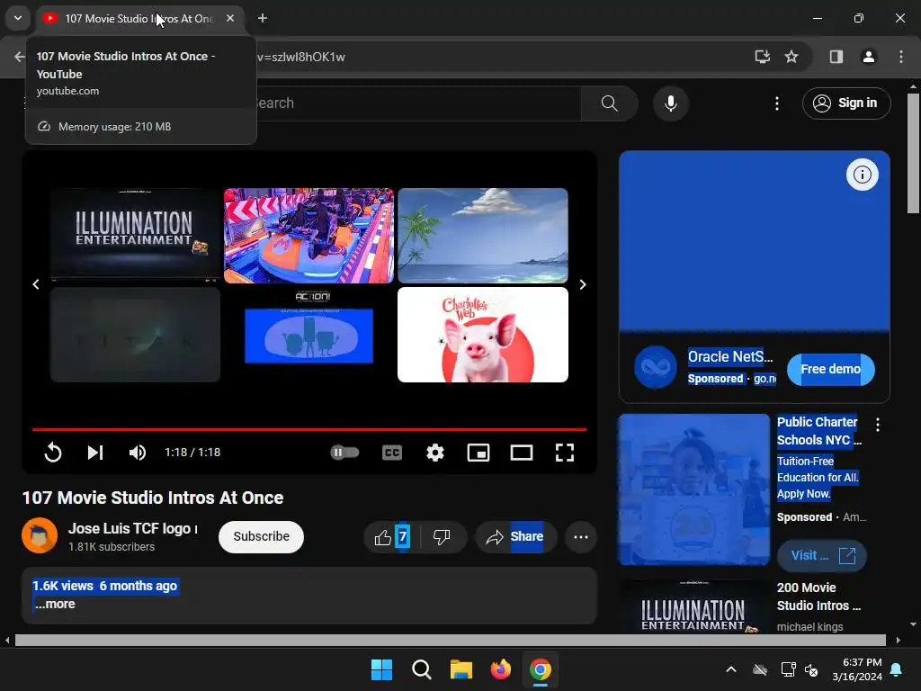The width and height of the screenshot is (921, 691).
Task: Toggle the autoplay switch
Action: [344, 453]
